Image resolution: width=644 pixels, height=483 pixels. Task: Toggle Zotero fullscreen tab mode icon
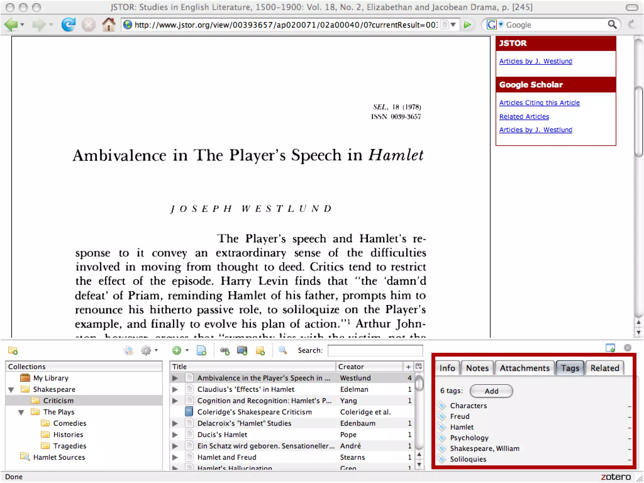point(610,348)
